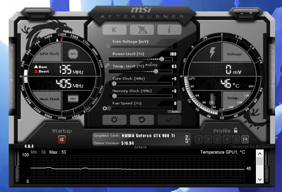Unlock profiles with the padlock icon
Screen dimensions: 282x192
[x=236, y=130]
